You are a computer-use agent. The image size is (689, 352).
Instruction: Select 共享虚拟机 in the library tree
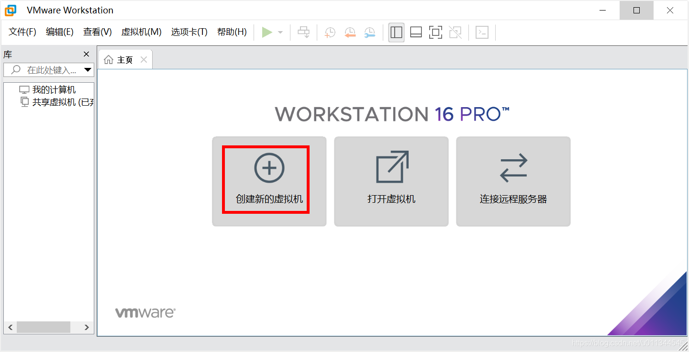pyautogui.click(x=57, y=102)
